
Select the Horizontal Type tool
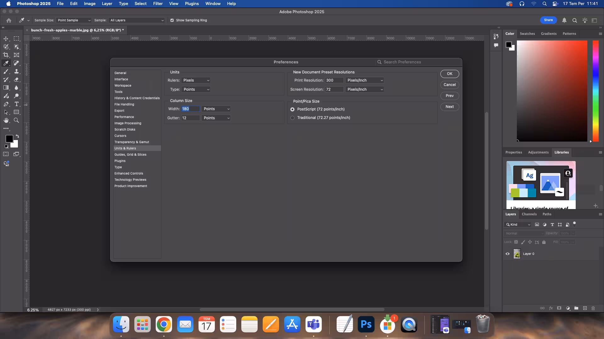[16, 104]
